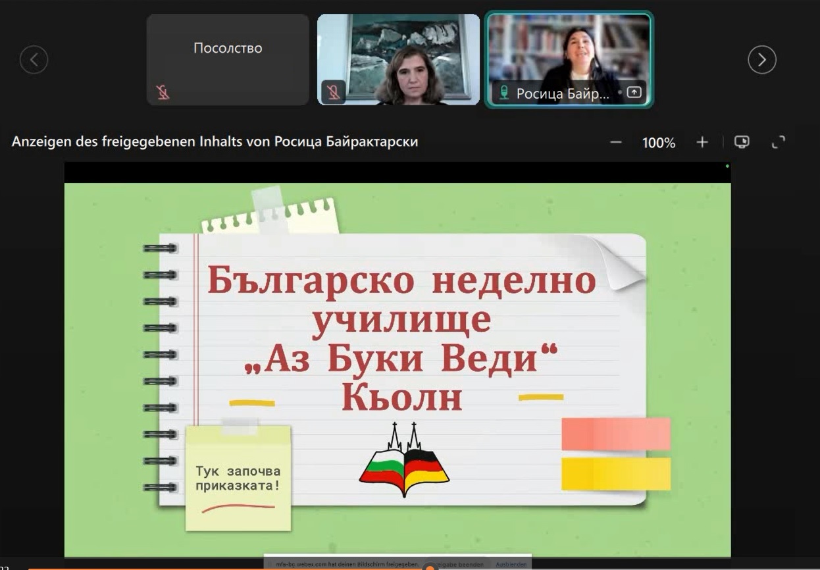Click muted microphone icon on Посолство tile
This screenshot has height=570, width=820.
point(163,92)
